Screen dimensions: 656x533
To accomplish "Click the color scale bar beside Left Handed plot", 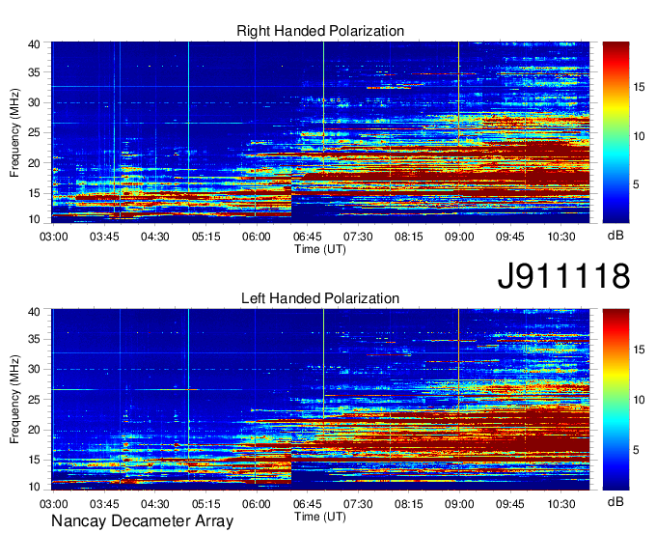I will pyautogui.click(x=615, y=400).
